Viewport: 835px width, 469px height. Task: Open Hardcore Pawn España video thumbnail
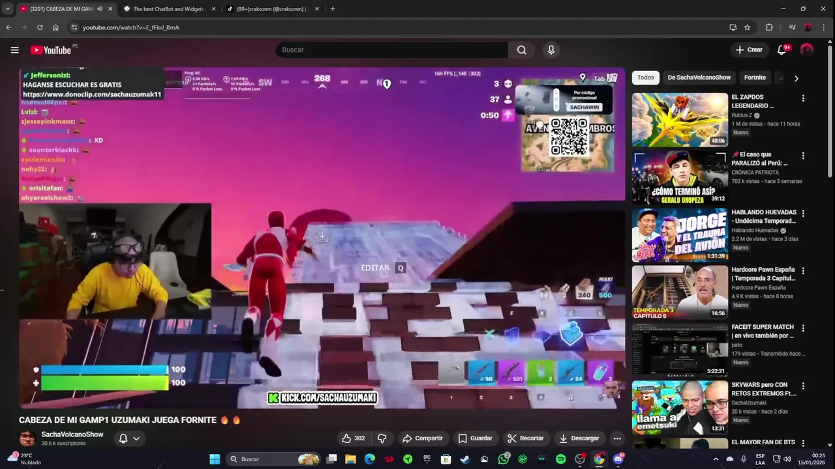(x=680, y=292)
